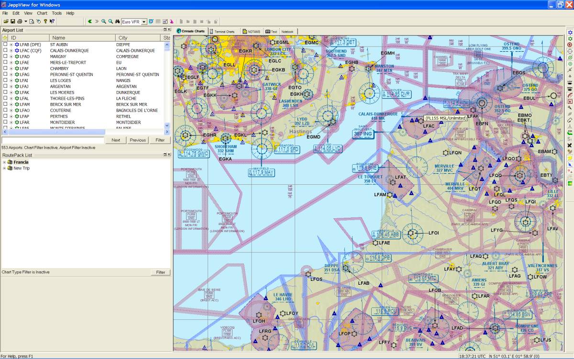
Task: Toggle the black X icon in sidebar
Action: pos(570,146)
